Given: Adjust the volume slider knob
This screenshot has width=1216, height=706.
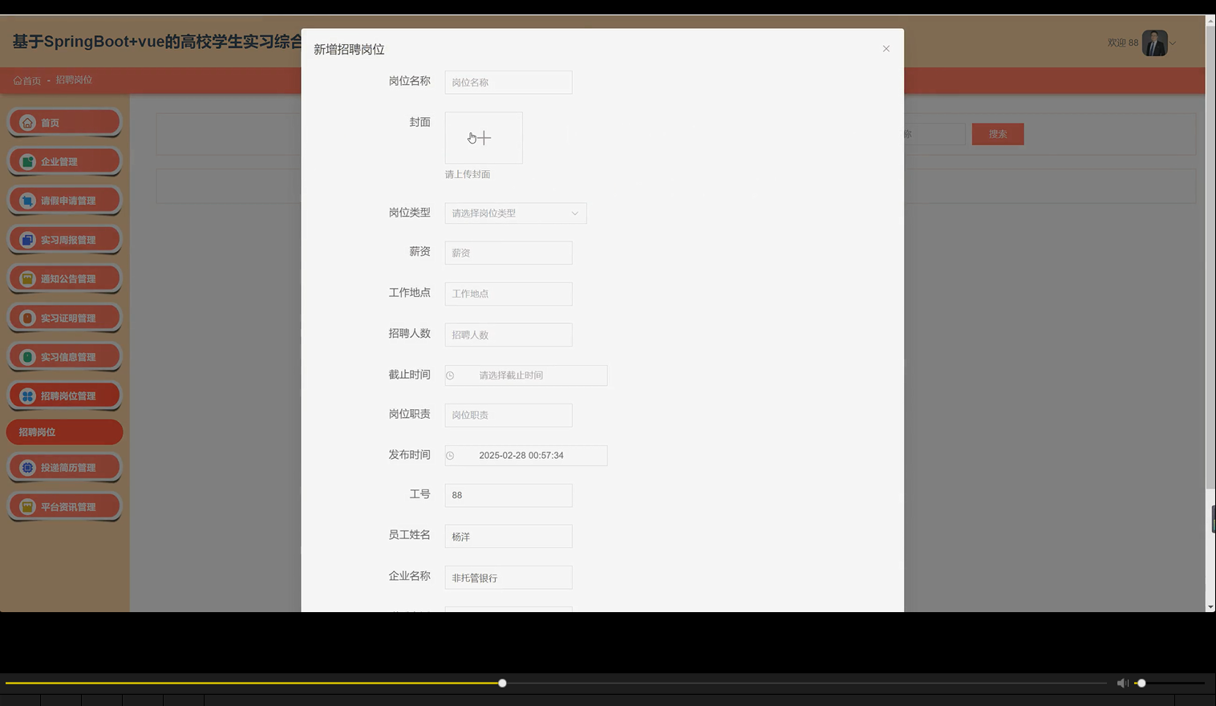Looking at the screenshot, I should [1141, 684].
